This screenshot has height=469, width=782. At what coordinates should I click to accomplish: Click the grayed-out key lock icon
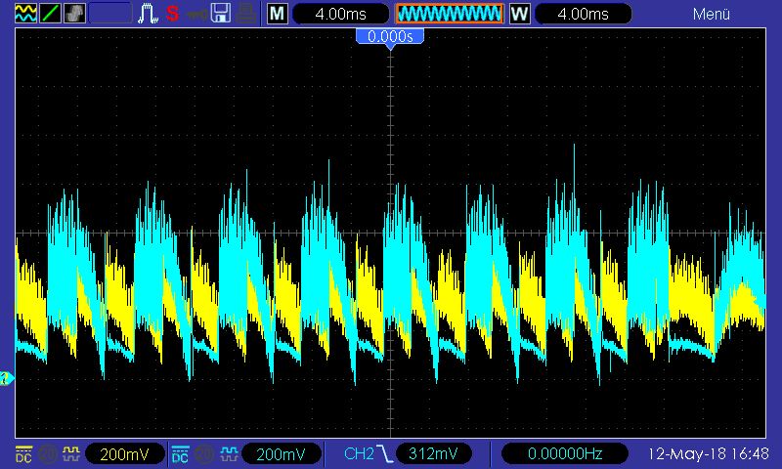(197, 14)
